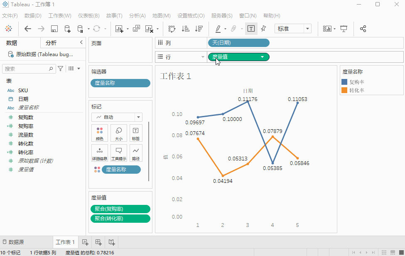
Task: Open the 详细信息 detail marks card
Action: click(x=100, y=153)
